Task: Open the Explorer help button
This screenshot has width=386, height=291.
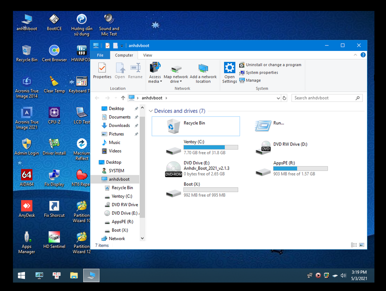Action: click(x=363, y=55)
